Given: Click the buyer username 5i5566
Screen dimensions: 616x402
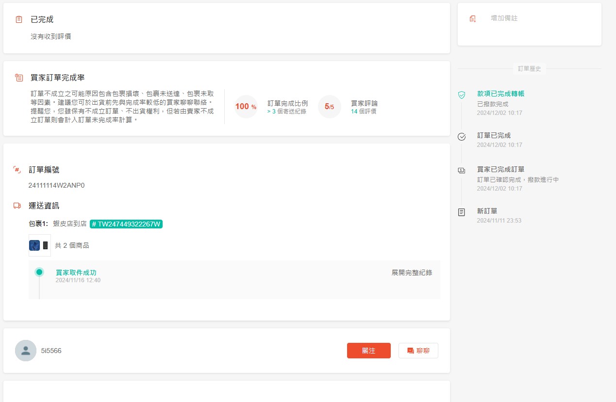Looking at the screenshot, I should pyautogui.click(x=51, y=351).
